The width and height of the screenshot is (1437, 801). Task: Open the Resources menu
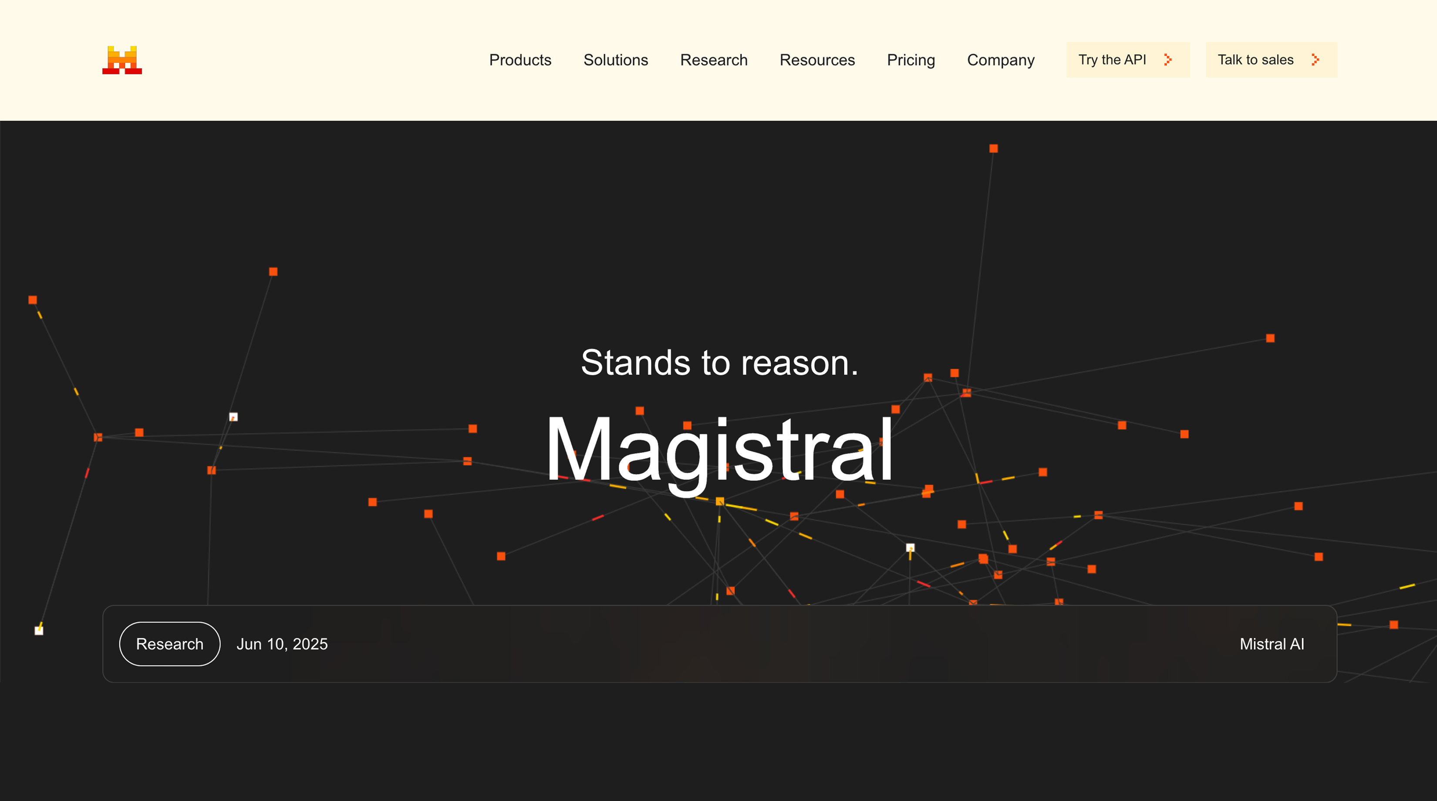[x=816, y=60]
